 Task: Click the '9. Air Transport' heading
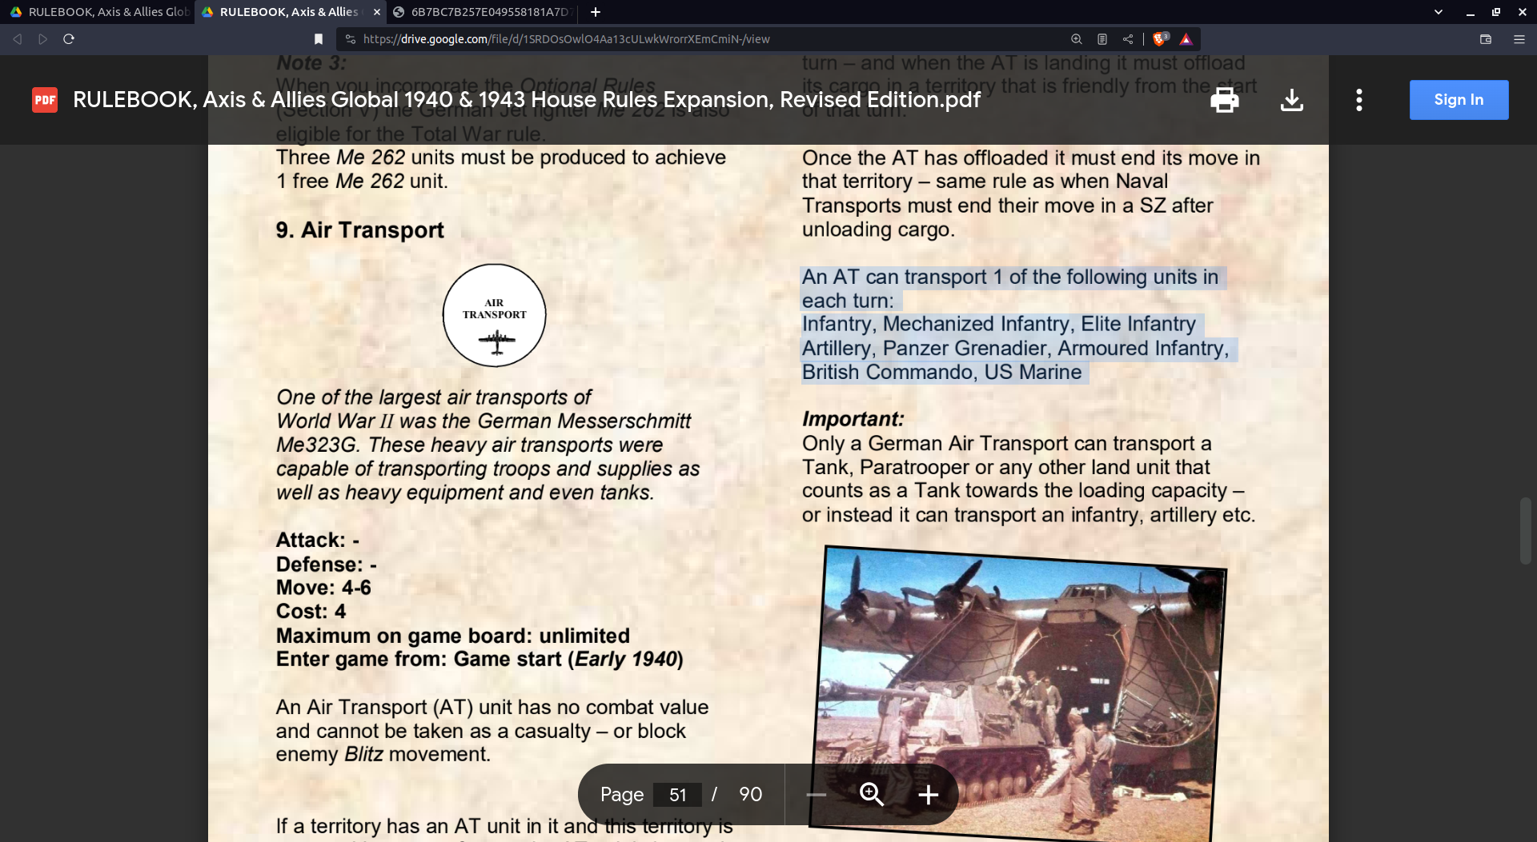coord(359,230)
